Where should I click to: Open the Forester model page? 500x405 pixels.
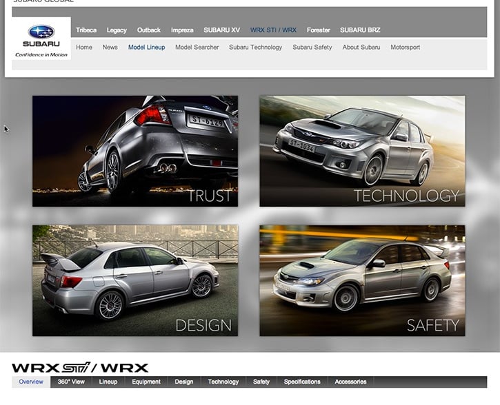(318, 30)
